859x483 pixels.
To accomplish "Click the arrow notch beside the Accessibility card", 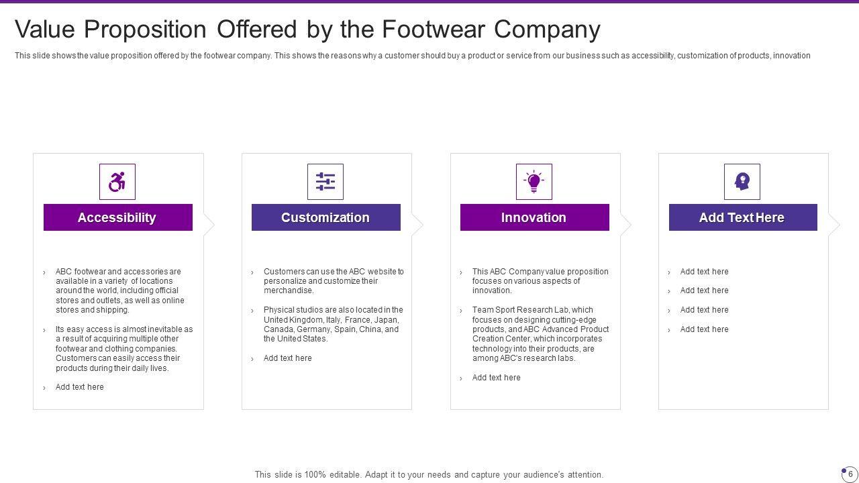I will [209, 225].
